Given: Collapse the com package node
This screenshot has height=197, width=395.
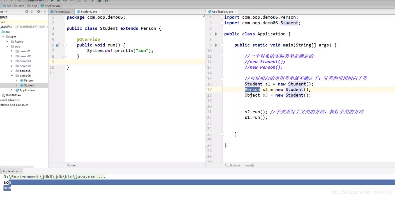Looking at the screenshot, I should coord(3,37).
